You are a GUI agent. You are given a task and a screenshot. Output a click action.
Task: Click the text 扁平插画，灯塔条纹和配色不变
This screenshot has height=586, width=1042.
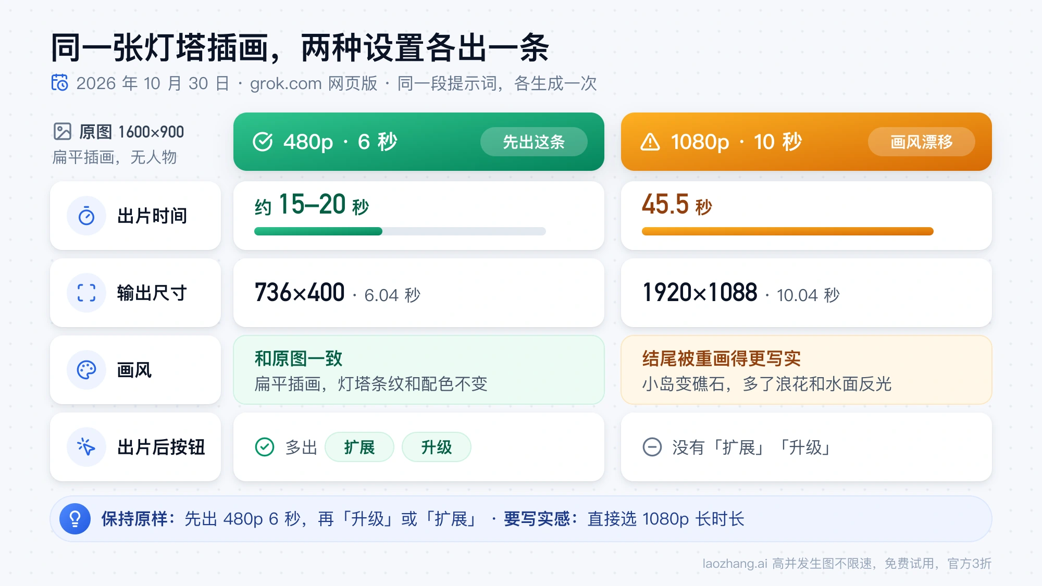[371, 384]
